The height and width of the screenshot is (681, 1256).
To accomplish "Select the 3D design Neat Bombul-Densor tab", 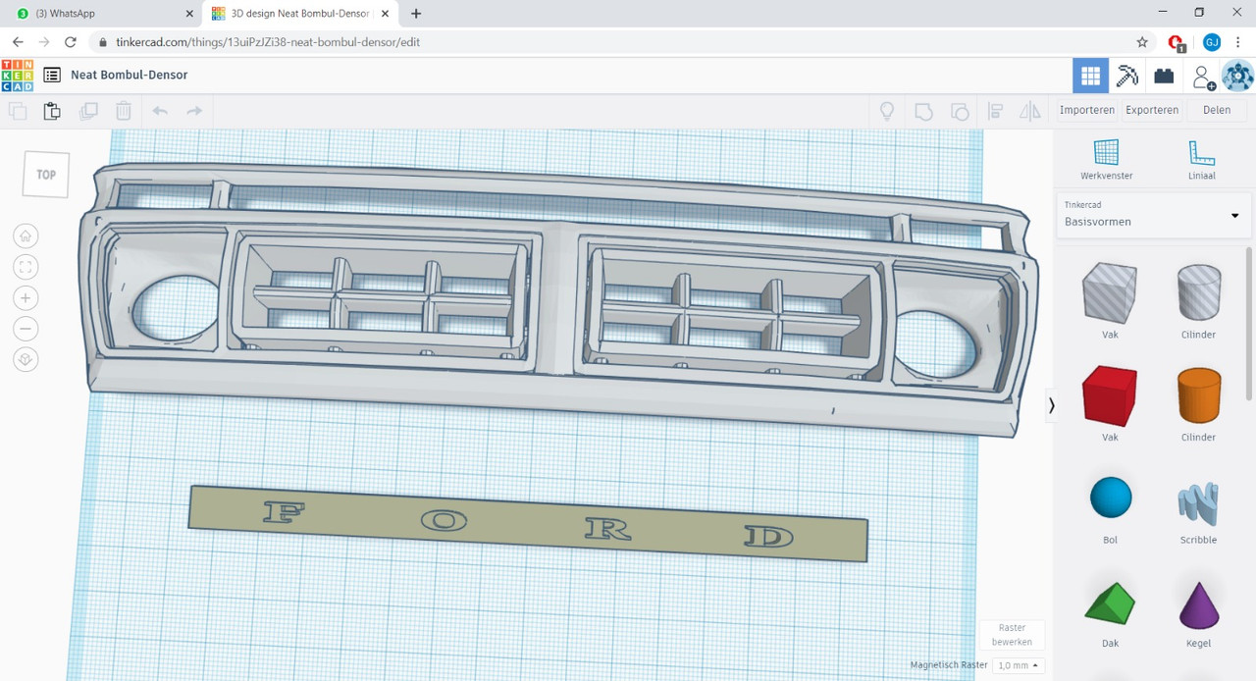I will tap(299, 14).
